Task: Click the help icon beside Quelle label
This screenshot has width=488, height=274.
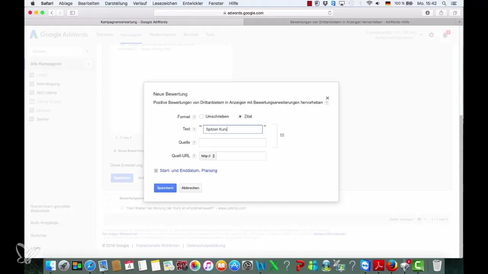Action: click(x=194, y=143)
